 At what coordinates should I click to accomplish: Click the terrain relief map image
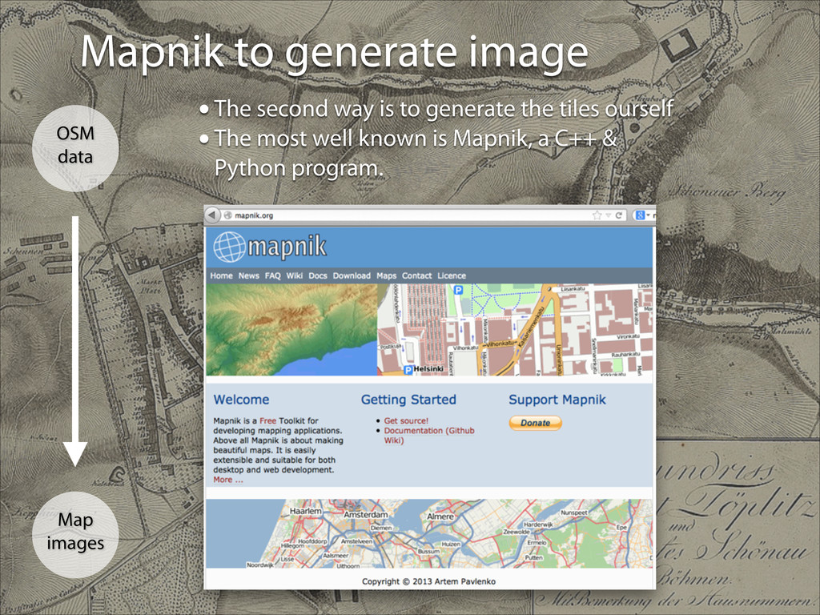(x=291, y=330)
